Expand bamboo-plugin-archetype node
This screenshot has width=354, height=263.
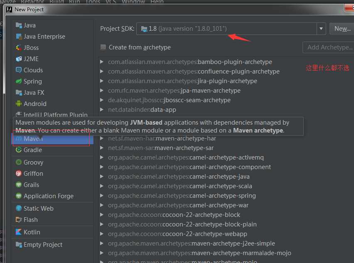tap(102, 61)
